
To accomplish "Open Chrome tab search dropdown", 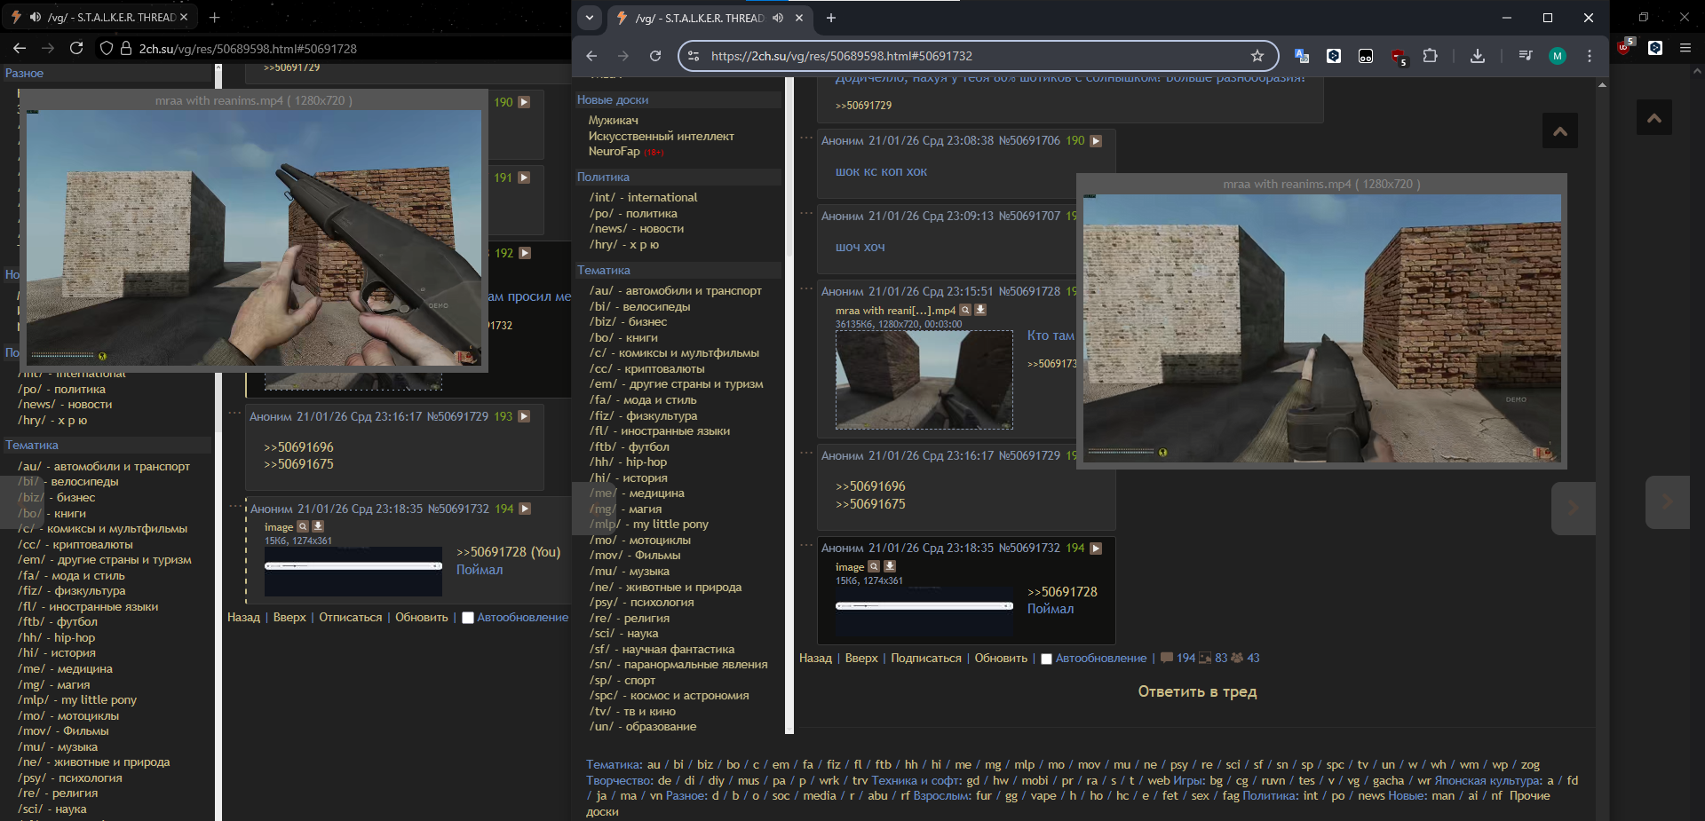I will click(590, 18).
